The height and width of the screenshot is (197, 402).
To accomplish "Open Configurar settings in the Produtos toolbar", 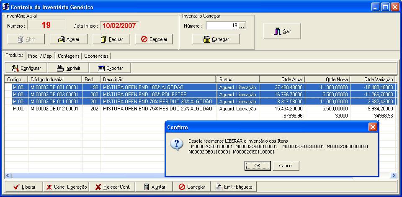I will tap(26, 68).
